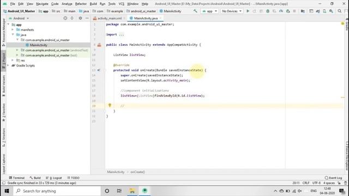Click the UTF-8 encoding status

point(316,183)
